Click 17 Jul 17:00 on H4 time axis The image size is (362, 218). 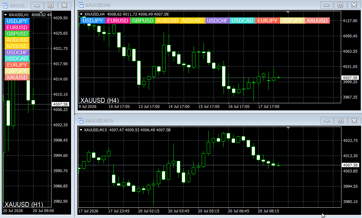268,107
